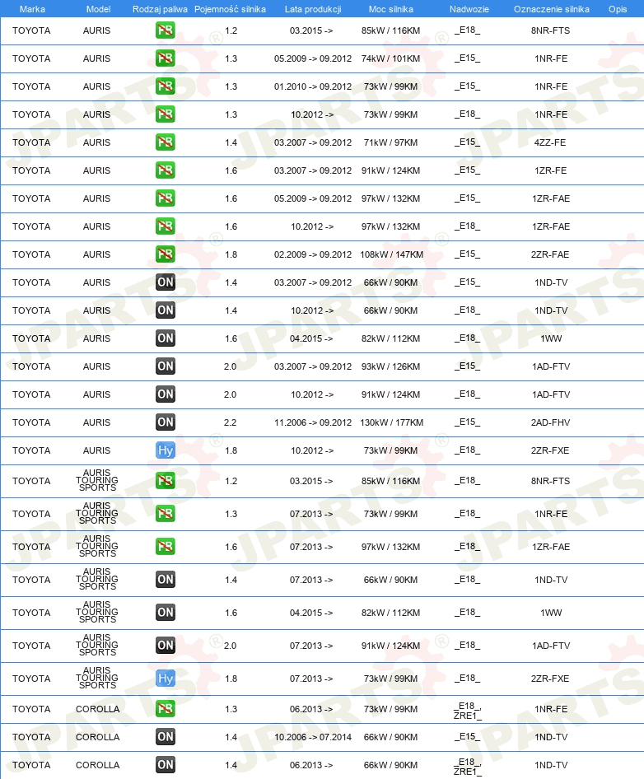Click petrol icon in Auris Touring Sports 1.3 row

click(x=165, y=514)
